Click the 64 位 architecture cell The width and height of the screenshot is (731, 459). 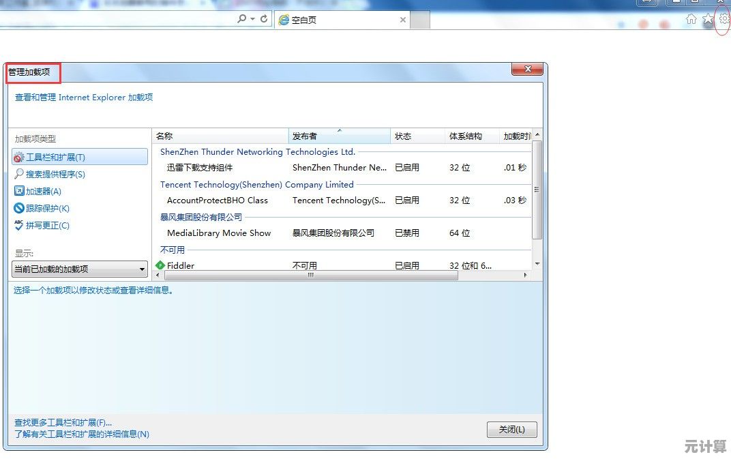[460, 233]
